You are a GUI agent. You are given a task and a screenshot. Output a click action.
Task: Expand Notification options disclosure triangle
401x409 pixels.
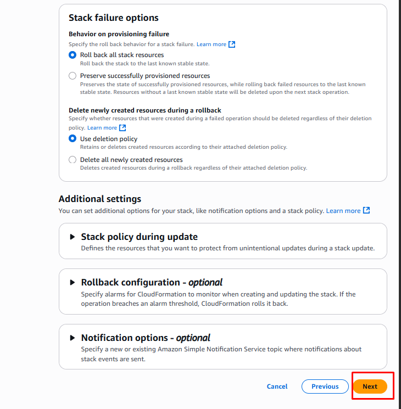72,338
